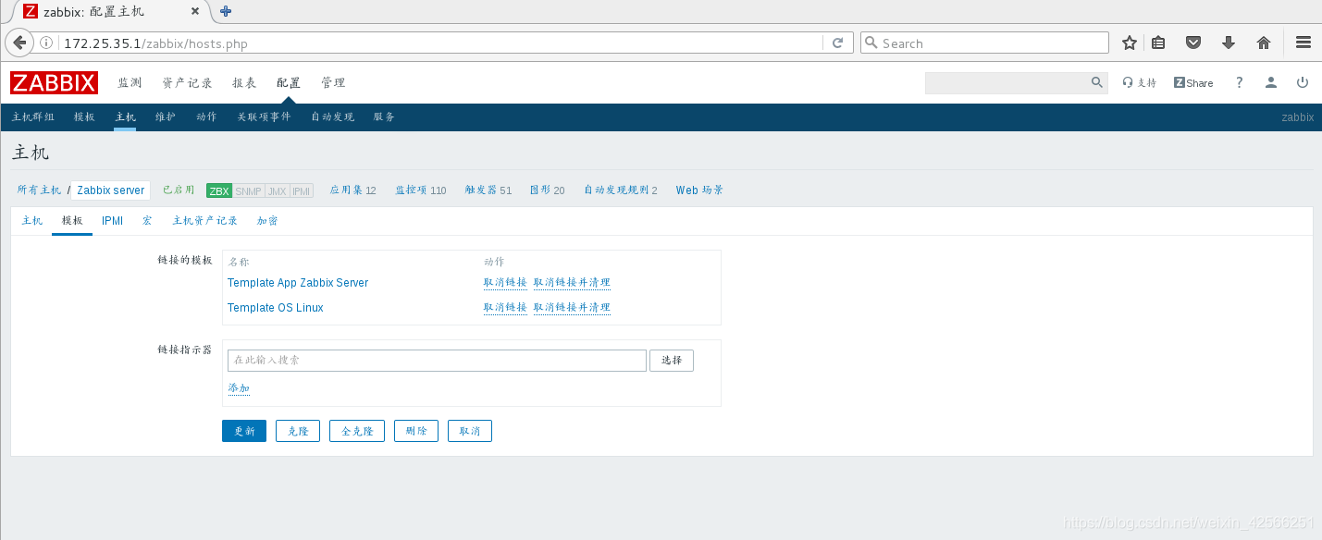This screenshot has height=540, width=1322.
Task: Go to 模板 in the blue submenu
Action: pyautogui.click(x=84, y=117)
